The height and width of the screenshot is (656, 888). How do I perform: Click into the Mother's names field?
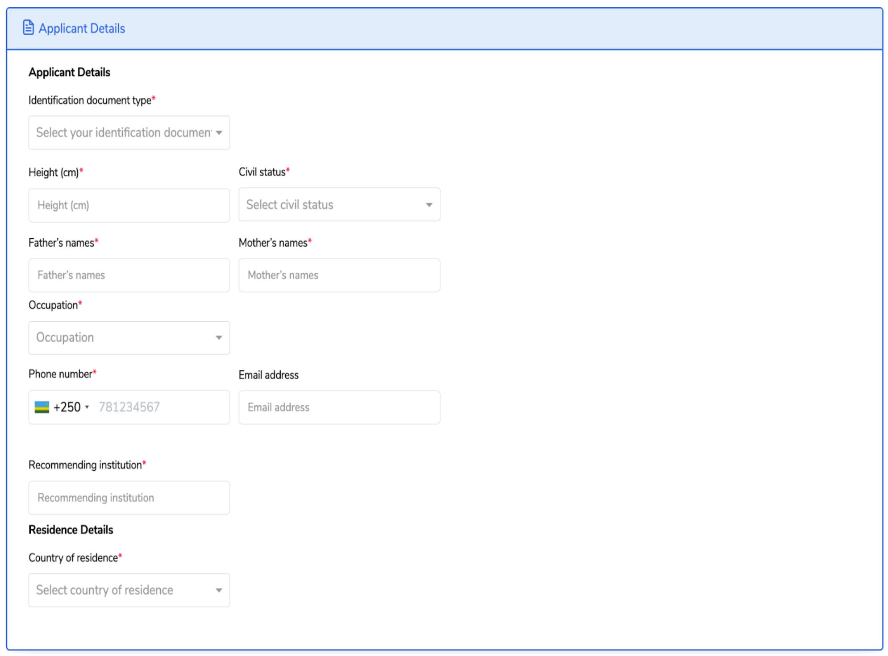[339, 275]
